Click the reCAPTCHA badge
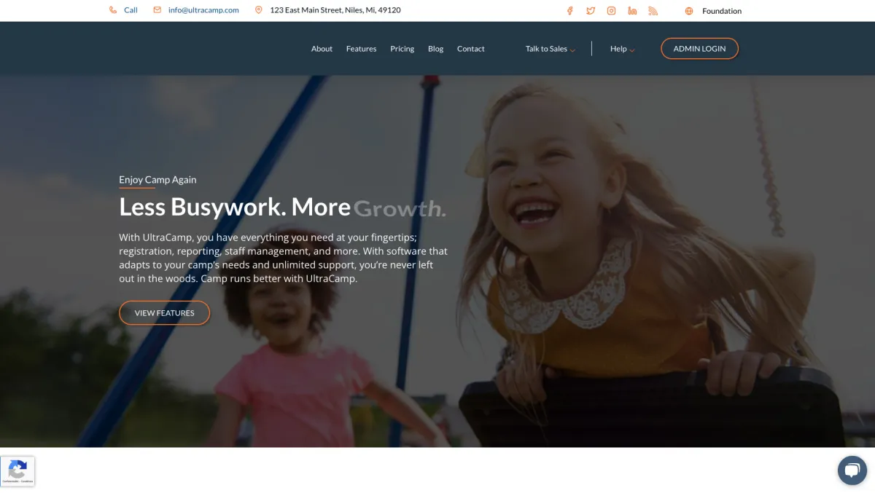The image size is (875, 493). pyautogui.click(x=17, y=471)
